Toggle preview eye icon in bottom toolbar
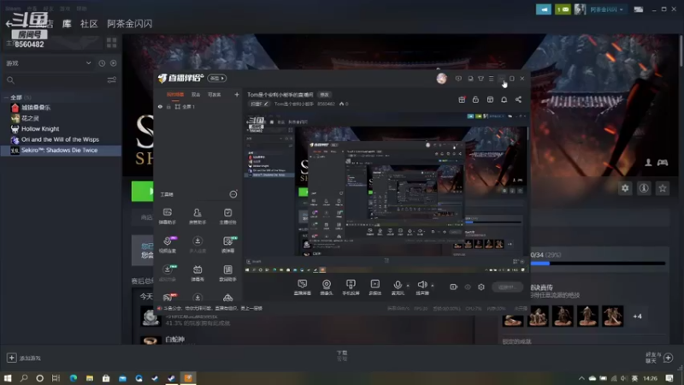The image size is (684, 385). [x=468, y=287]
